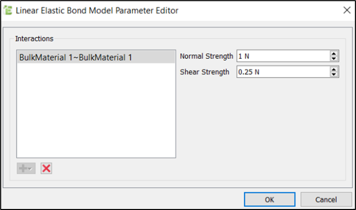The width and height of the screenshot is (356, 210).
Task: Close the Parameter Editor window
Action: pos(347,10)
